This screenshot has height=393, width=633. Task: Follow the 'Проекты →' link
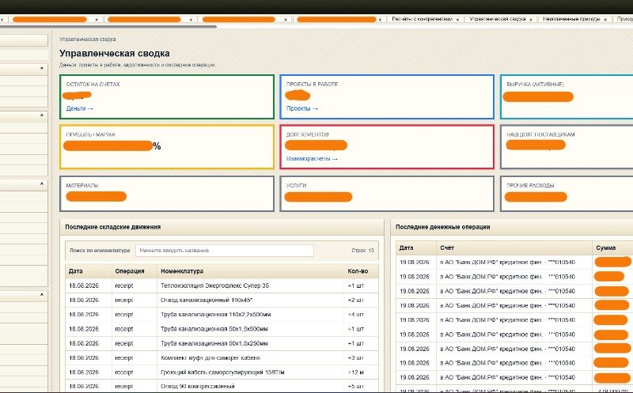click(x=302, y=108)
